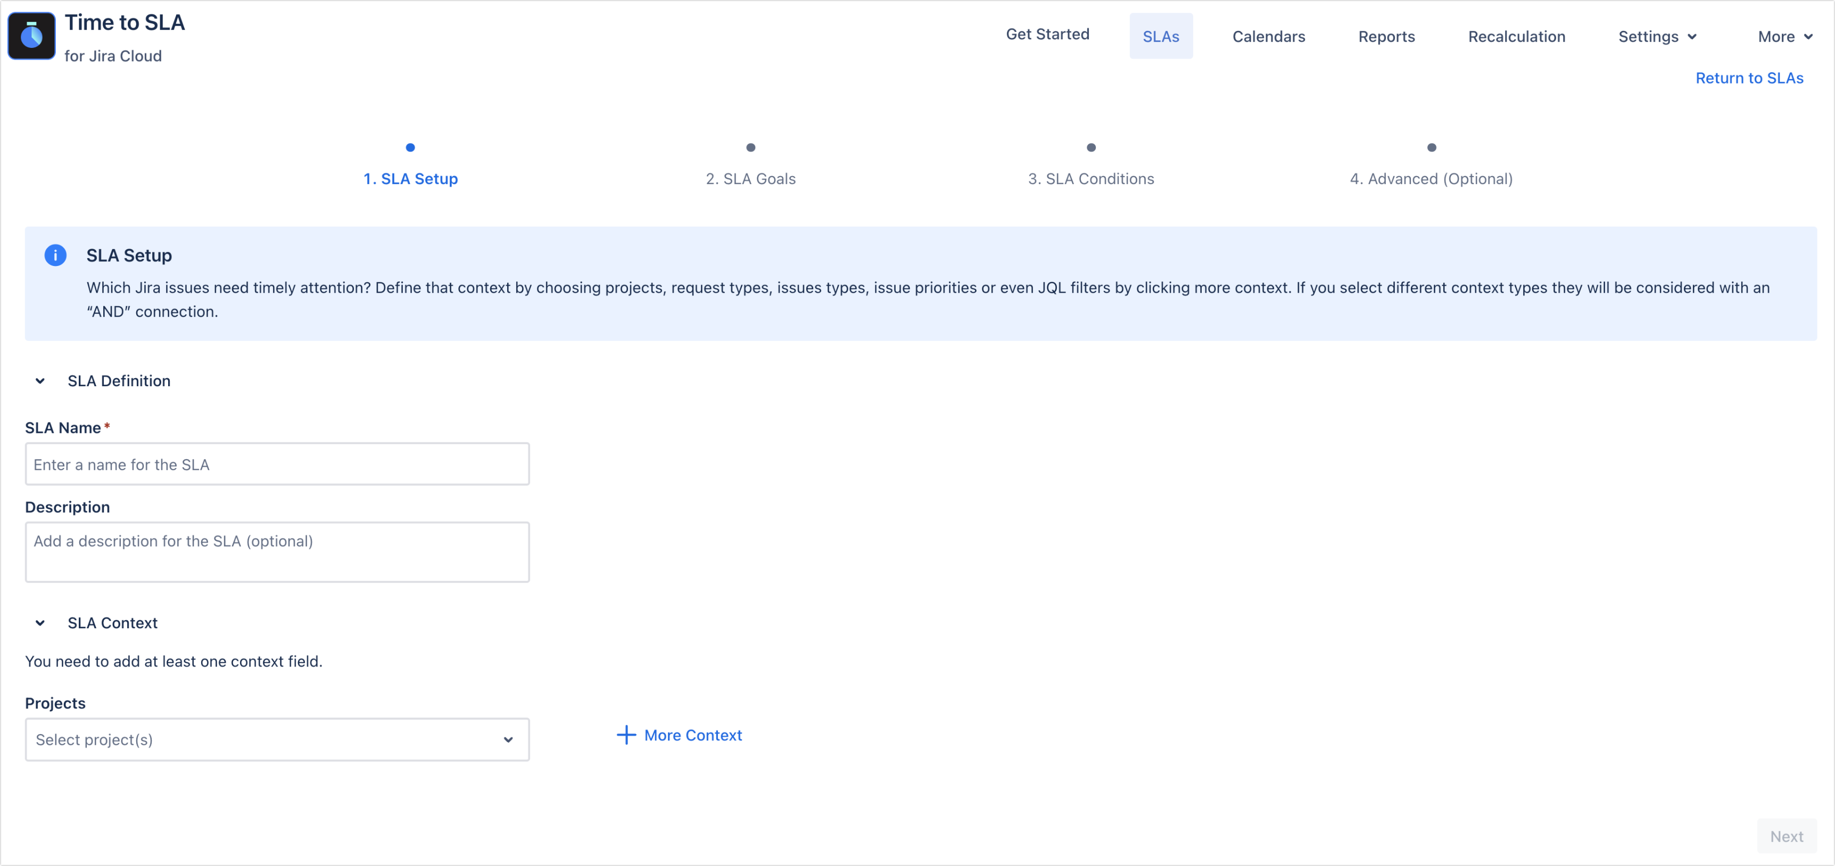The image size is (1835, 866).
Task: Click the More Context link
Action: pos(692,735)
